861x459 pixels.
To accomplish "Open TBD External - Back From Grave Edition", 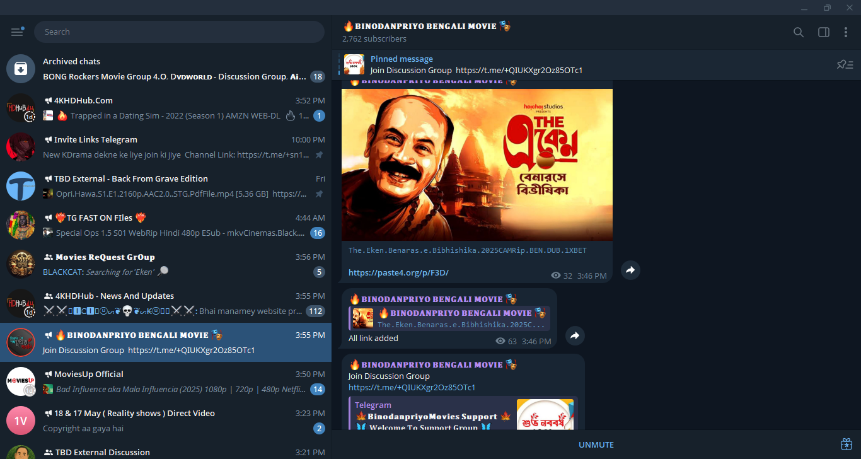I will click(166, 186).
